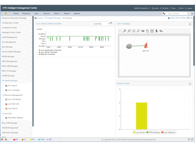This screenshot has width=195, height=146.
Task: Click the sidebar vertical scrollbar
Action: click(33, 71)
